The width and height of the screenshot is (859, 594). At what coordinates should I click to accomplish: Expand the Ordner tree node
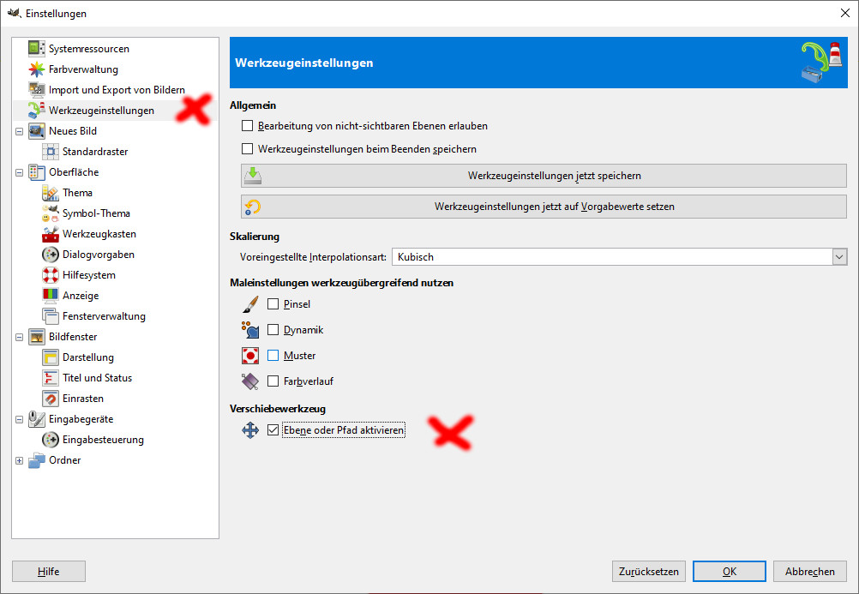coord(19,460)
